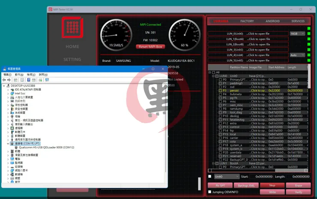Expand the Intel Soc node
The width and height of the screenshot is (317, 199).
tap(8, 93)
